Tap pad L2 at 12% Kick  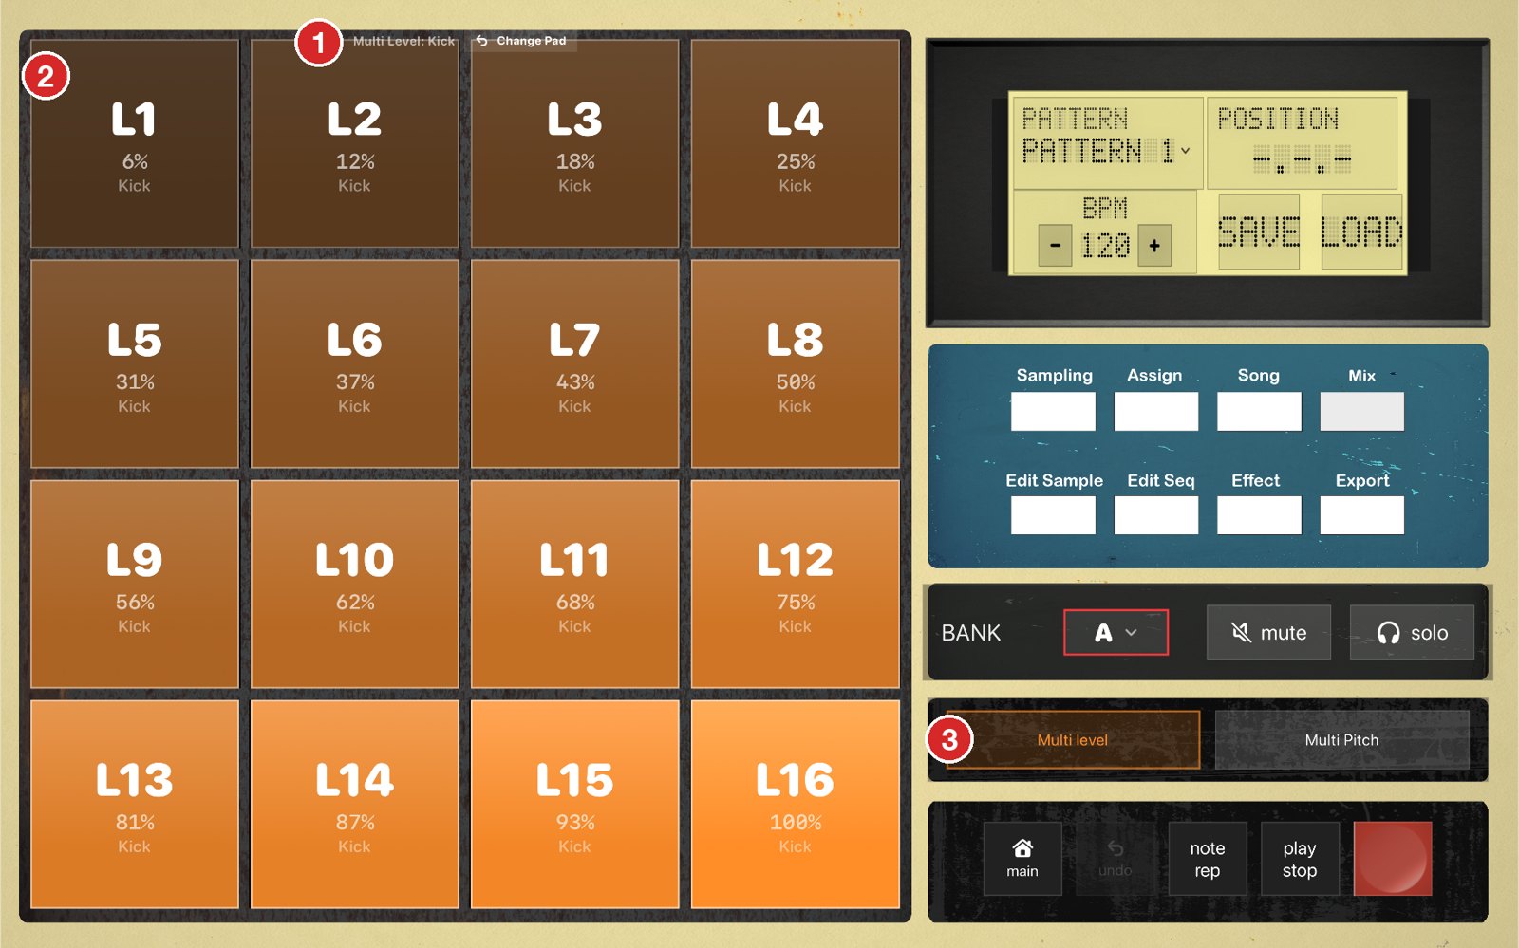pos(354,143)
